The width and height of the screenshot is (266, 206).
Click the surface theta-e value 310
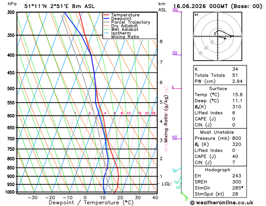coord(237,107)
